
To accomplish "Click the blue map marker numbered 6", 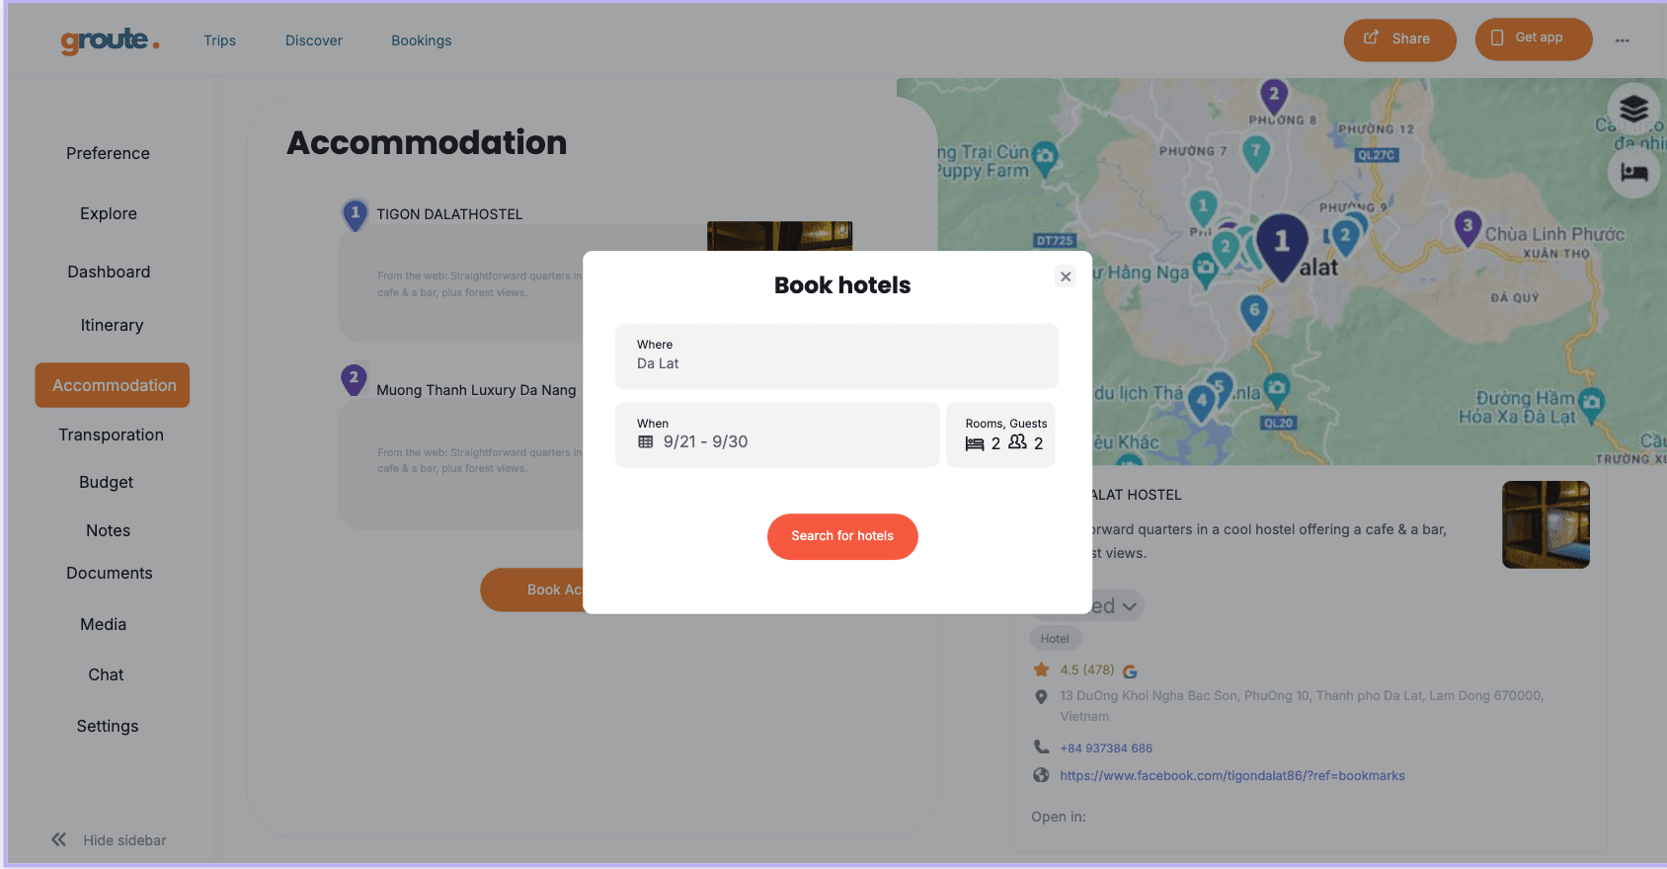I will click(x=1254, y=311).
